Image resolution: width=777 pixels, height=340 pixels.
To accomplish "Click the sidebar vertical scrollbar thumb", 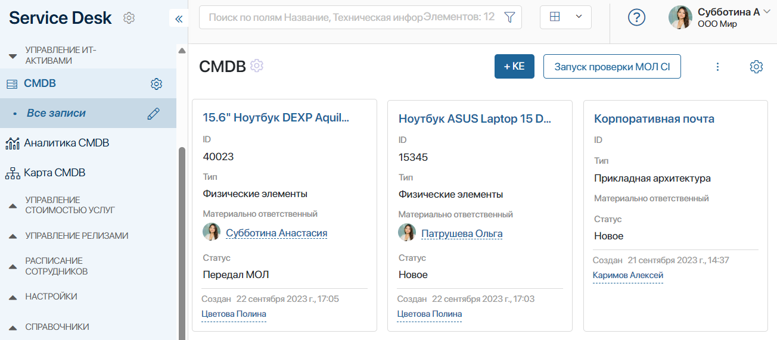I will coord(182,243).
